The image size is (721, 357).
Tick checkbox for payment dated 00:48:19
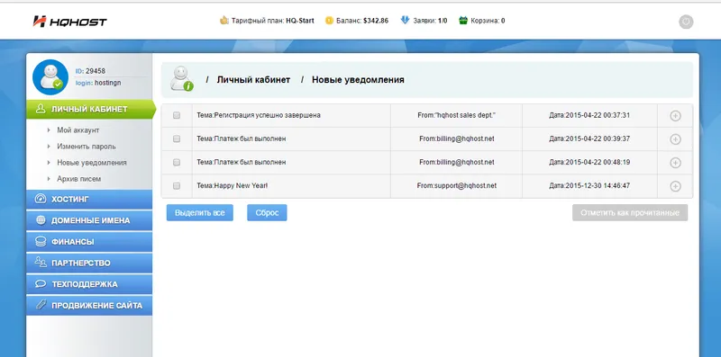point(177,163)
